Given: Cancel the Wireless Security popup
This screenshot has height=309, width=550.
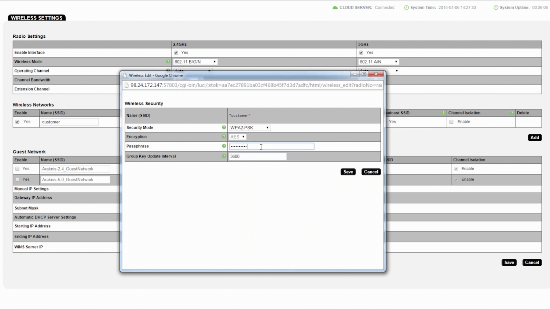Looking at the screenshot, I should pyautogui.click(x=371, y=172).
